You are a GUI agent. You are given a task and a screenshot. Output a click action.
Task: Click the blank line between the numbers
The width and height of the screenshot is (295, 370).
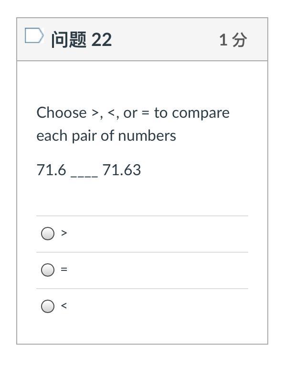(84, 172)
